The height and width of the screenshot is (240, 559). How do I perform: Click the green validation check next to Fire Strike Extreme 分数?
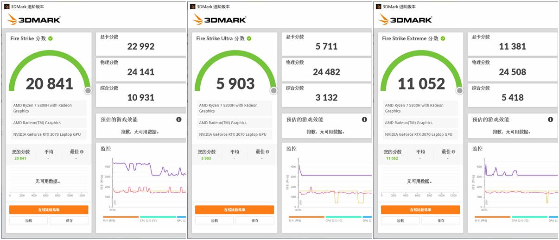pos(443,38)
